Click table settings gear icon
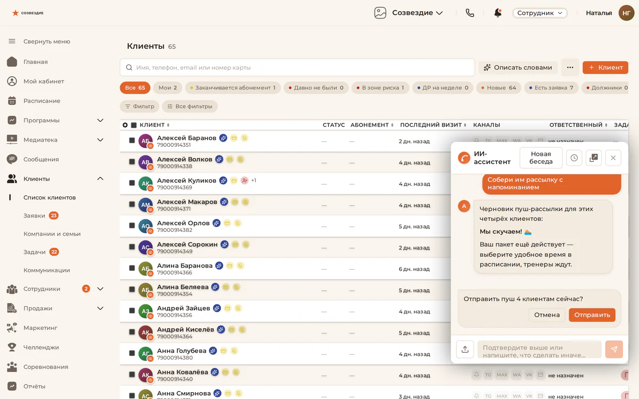This screenshot has width=639, height=399. click(x=125, y=125)
